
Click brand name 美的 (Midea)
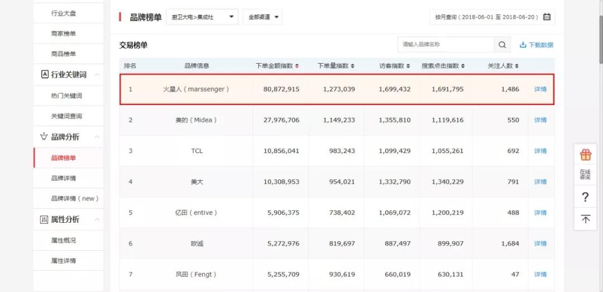click(x=197, y=120)
